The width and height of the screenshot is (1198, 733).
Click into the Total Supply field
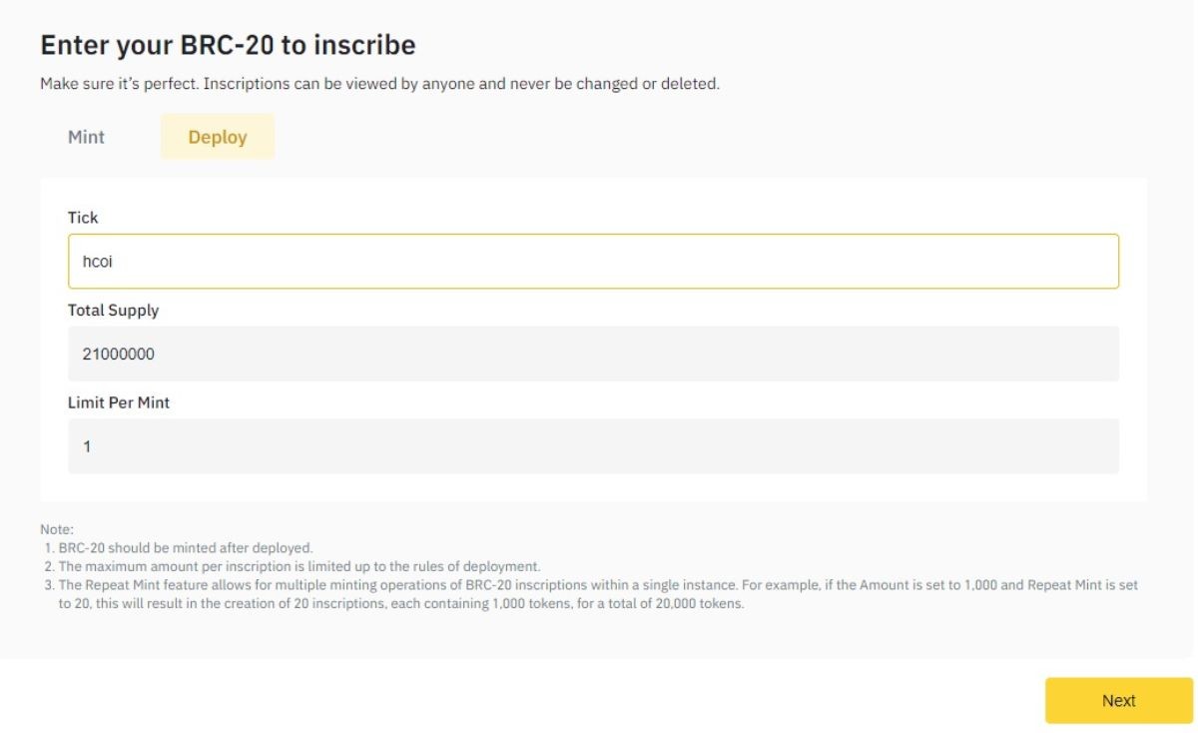coord(593,354)
